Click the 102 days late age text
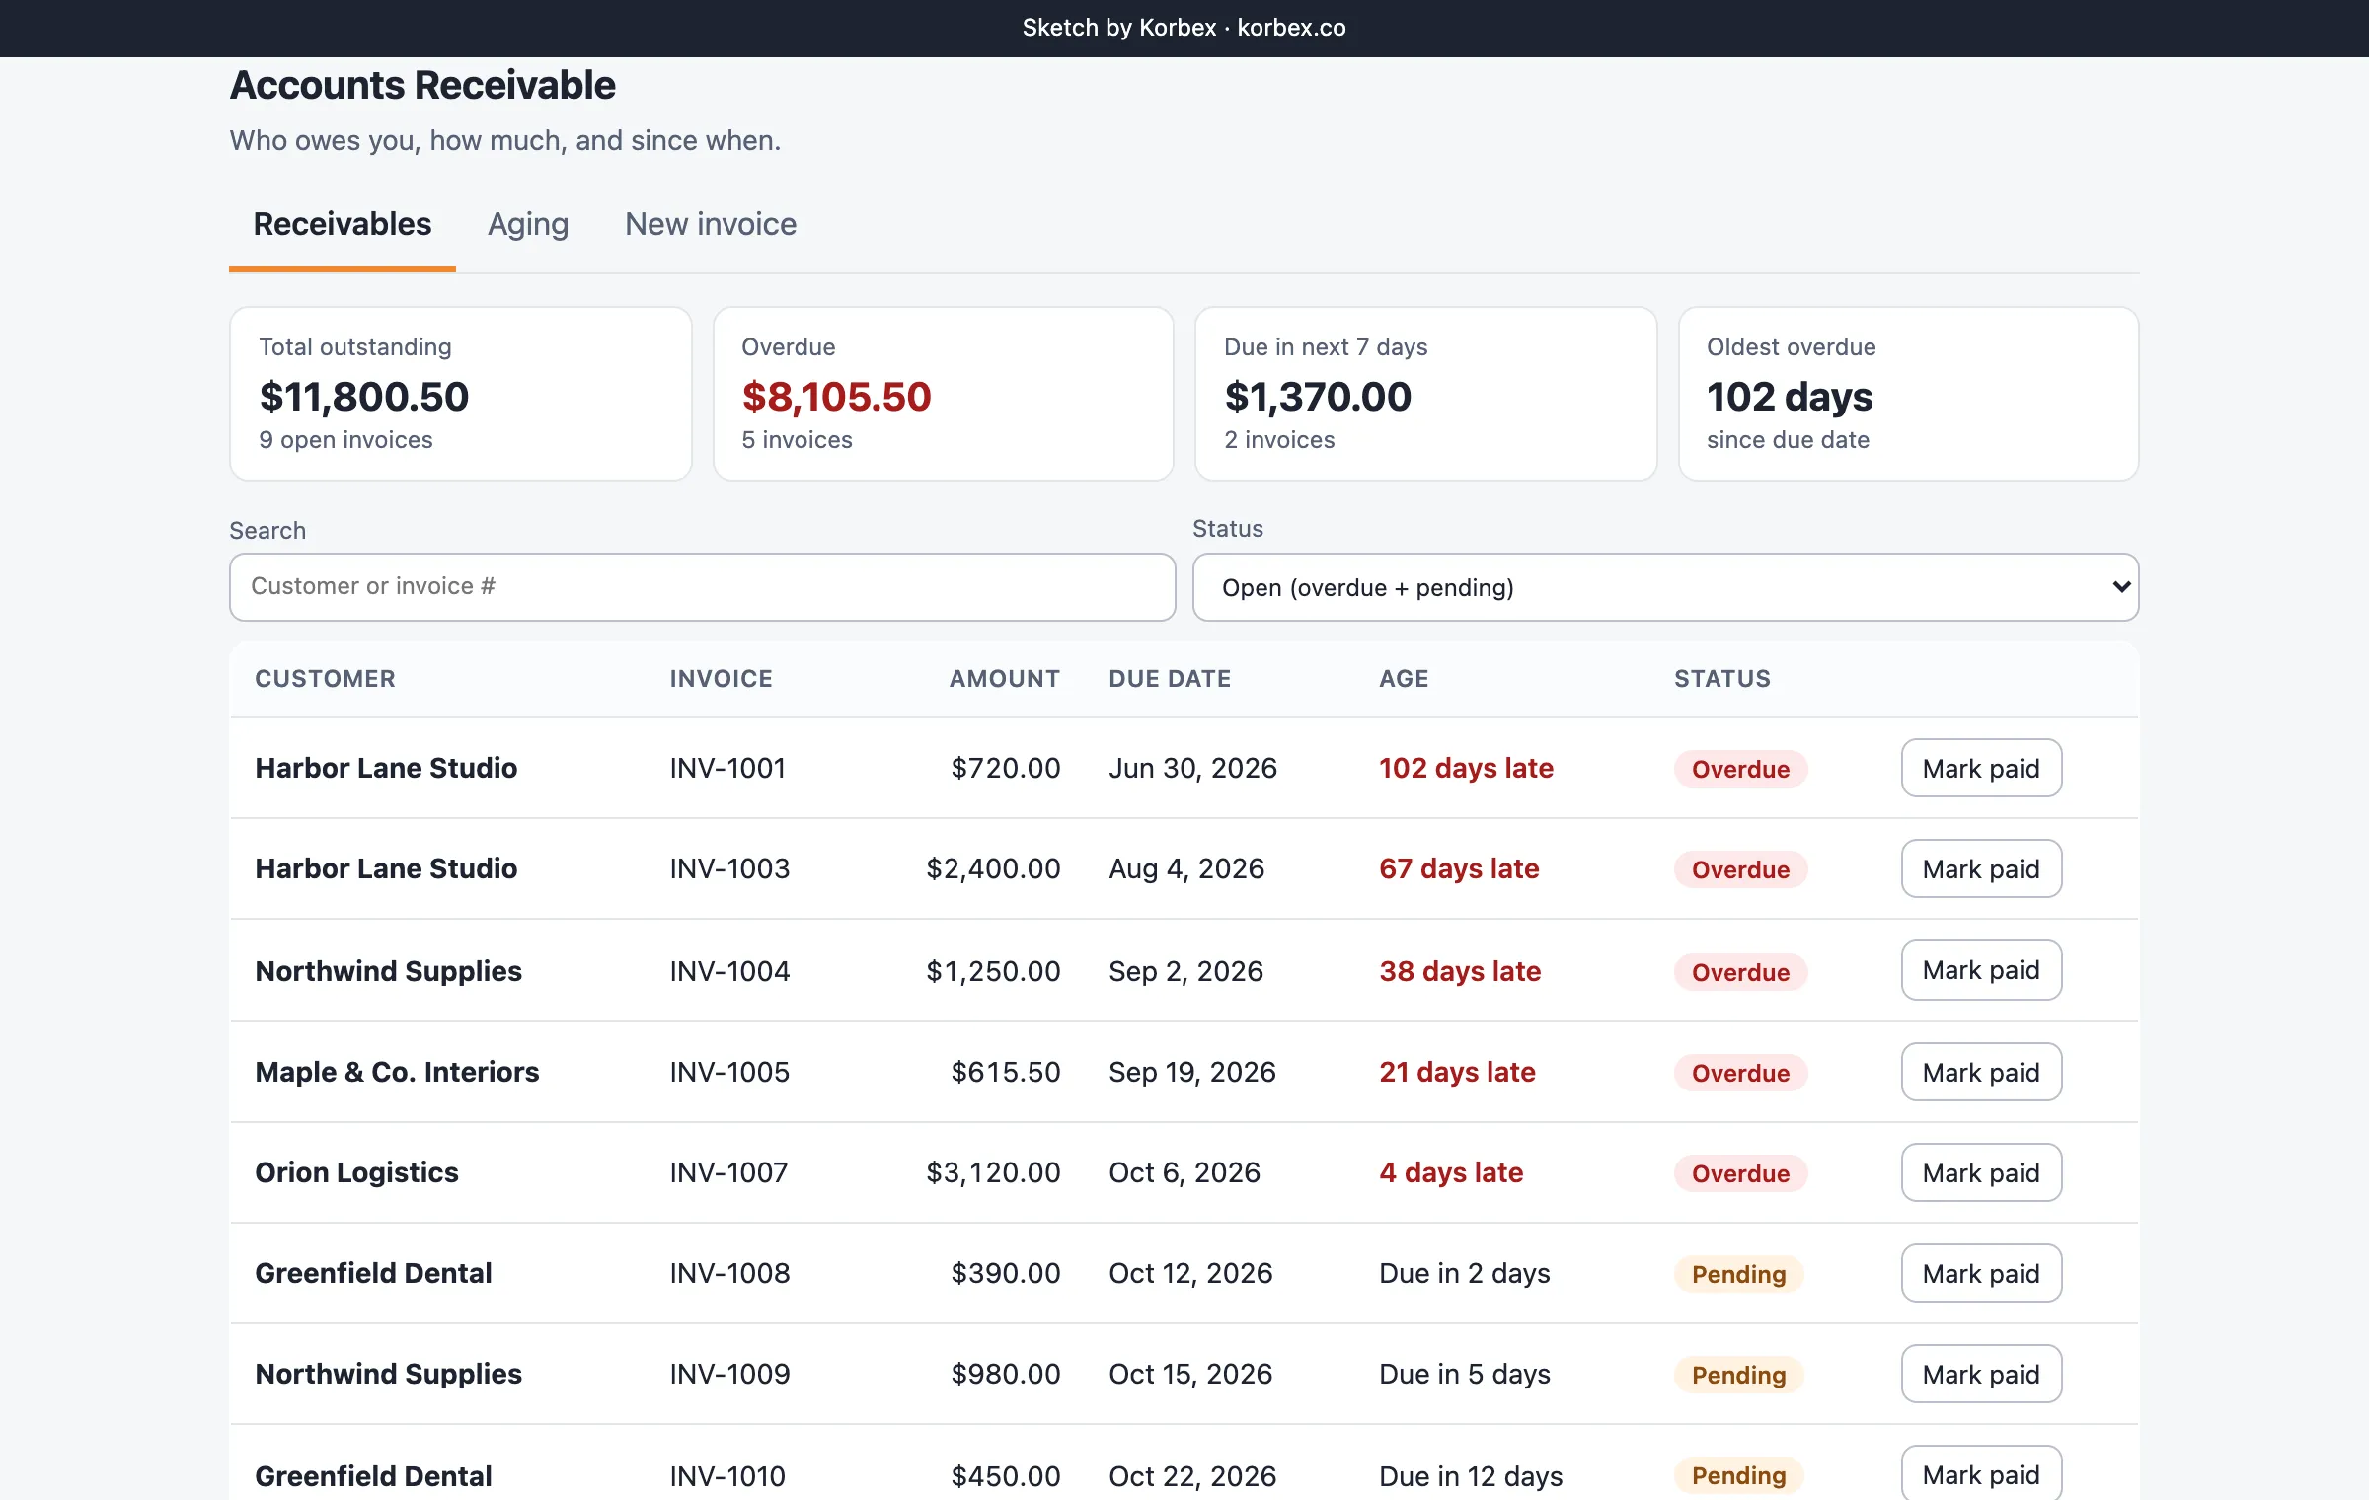 [x=1466, y=768]
